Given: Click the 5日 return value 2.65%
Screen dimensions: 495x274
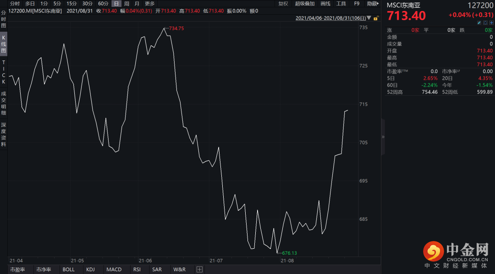Looking at the screenshot, I should [430, 78].
